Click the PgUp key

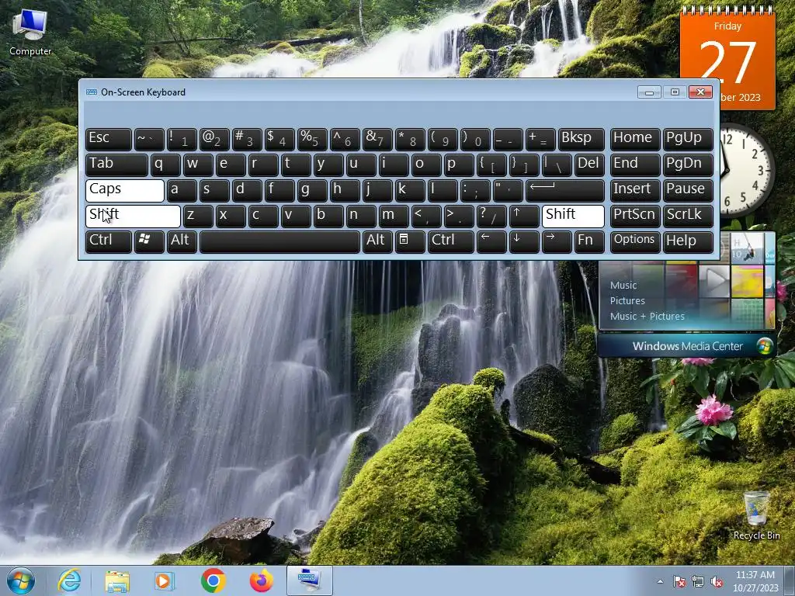click(688, 140)
